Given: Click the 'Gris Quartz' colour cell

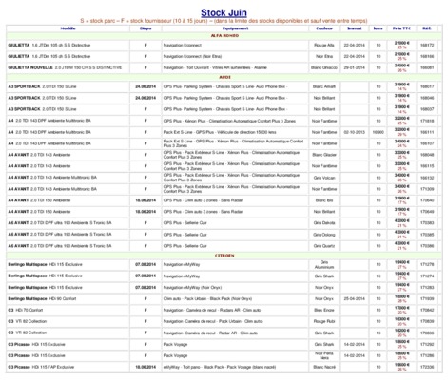Looking at the screenshot, I should tap(324, 246).
